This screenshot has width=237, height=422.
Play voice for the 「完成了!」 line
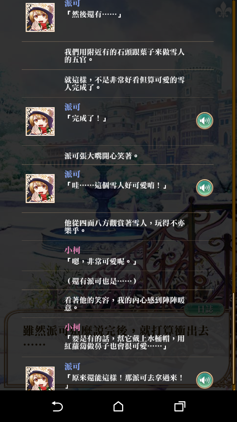click(205, 121)
